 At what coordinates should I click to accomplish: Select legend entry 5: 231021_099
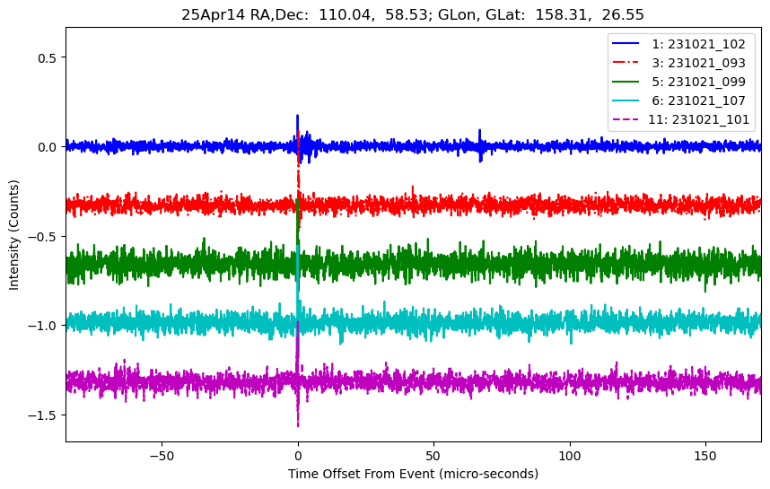(x=698, y=82)
